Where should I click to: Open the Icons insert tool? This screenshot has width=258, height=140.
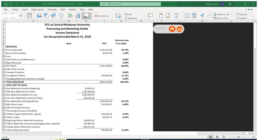(53, 16)
